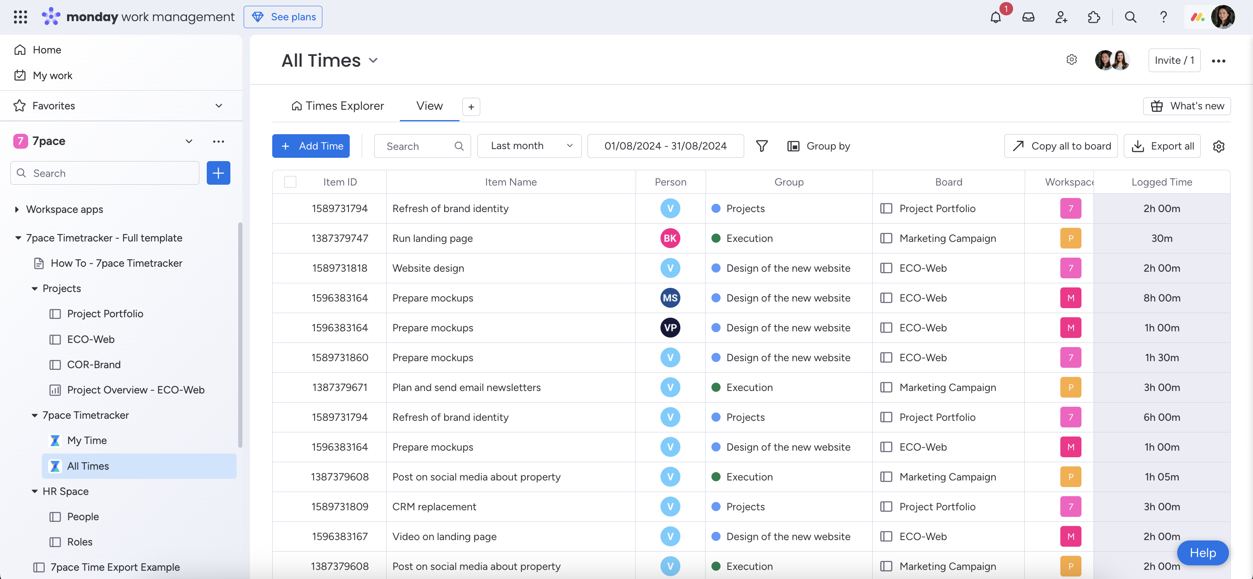Screen dimensions: 1253x579
Task: Select all rows with header checkbox
Action: point(290,182)
